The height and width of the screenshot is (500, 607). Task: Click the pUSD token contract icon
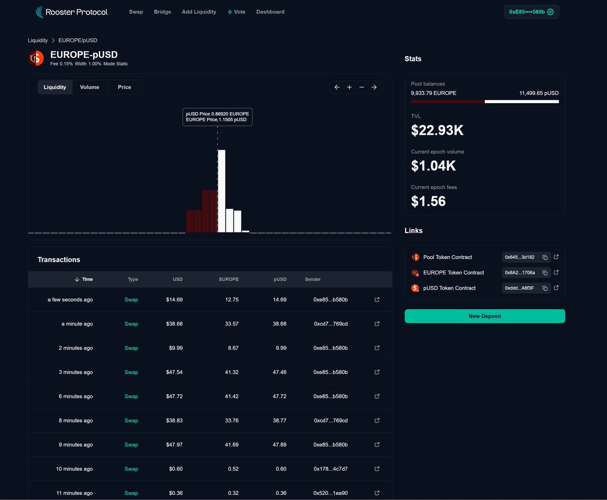coord(415,288)
